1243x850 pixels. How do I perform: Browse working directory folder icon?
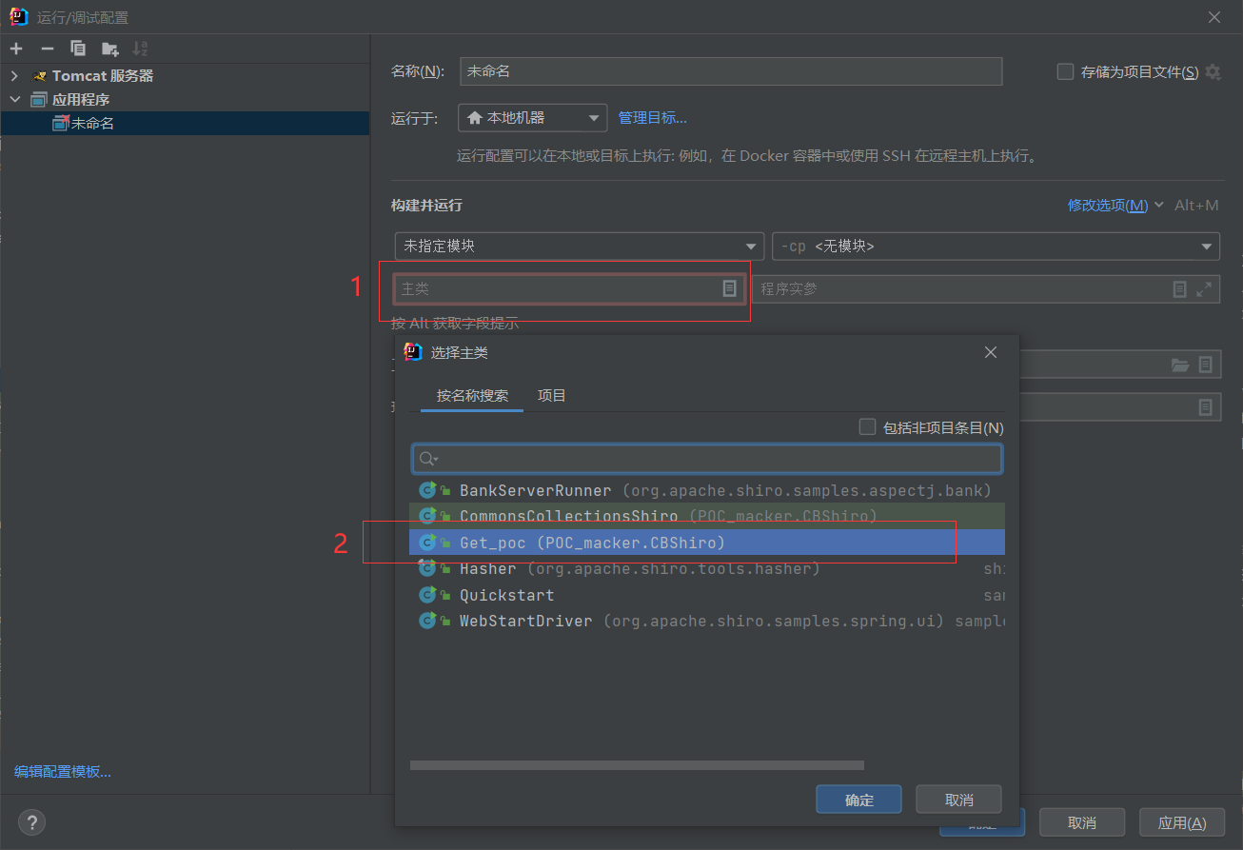pyautogui.click(x=1180, y=365)
